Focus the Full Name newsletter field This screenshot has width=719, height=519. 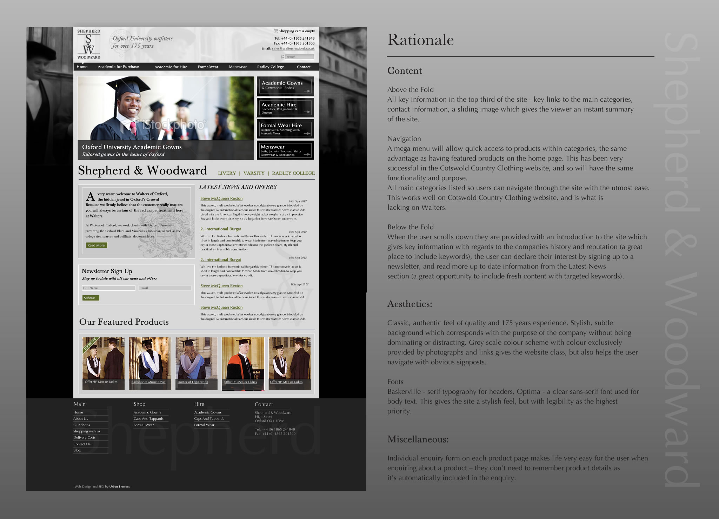coord(108,288)
